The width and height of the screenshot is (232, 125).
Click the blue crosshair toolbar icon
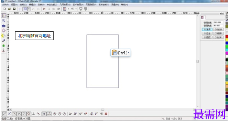[x=20, y=9]
